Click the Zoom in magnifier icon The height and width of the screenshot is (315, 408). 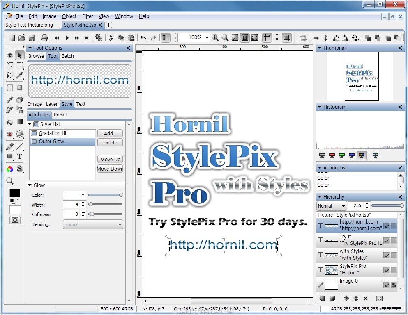click(215, 38)
